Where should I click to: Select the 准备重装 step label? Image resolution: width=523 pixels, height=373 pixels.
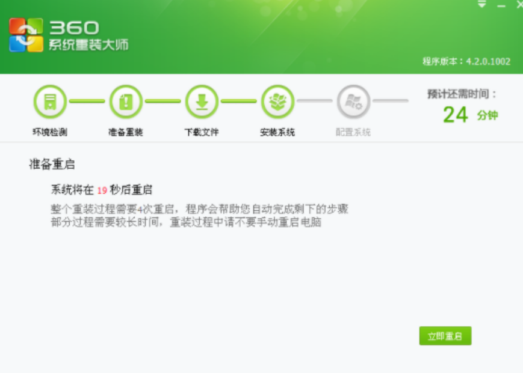(x=126, y=132)
